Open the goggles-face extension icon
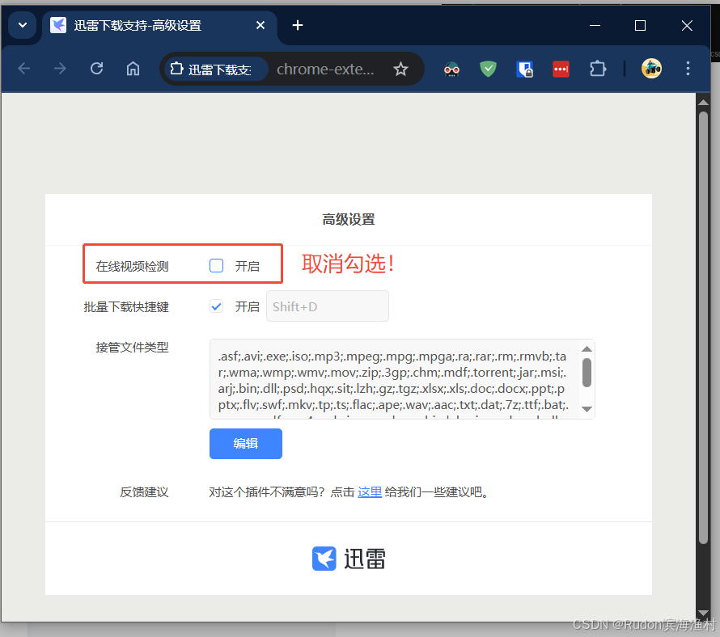Viewport: 720px width, 637px height. [451, 70]
